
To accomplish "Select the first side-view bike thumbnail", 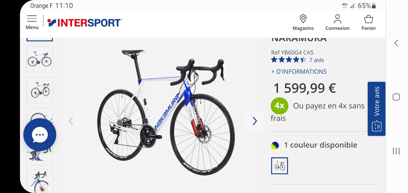I will (x=40, y=59).
